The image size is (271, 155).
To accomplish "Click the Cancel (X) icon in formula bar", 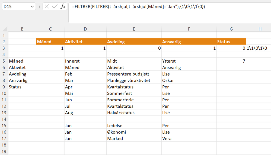I will (47, 7).
